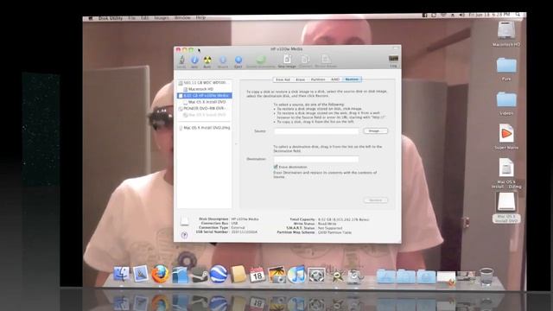Click the Eject toolbar icon
Viewport: 553px width, 311px height.
point(238,61)
